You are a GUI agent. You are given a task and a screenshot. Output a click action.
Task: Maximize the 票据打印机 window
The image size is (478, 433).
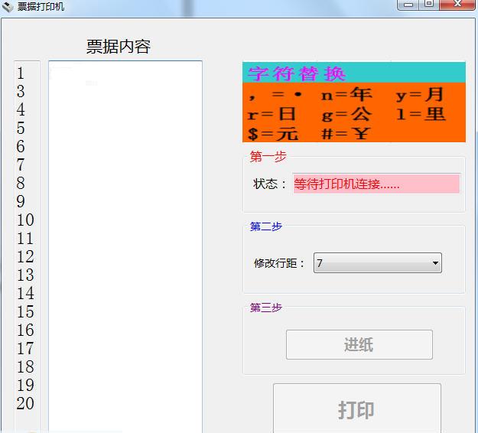[429, 5]
